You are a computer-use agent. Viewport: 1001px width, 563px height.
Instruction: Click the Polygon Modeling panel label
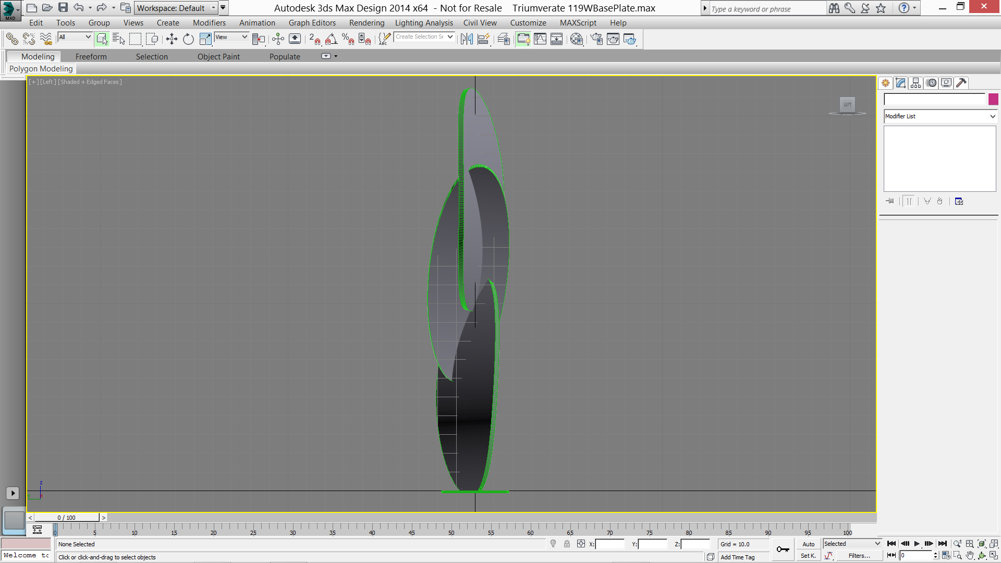[41, 69]
